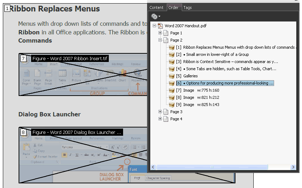Click the box icon of order item [3]
This screenshot has width=302, height=188.
(172, 62)
